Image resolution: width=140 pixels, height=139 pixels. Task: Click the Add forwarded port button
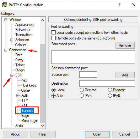(x=125, y=75)
